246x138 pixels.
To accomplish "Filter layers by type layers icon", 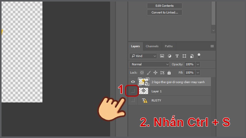I will pos(177,56).
